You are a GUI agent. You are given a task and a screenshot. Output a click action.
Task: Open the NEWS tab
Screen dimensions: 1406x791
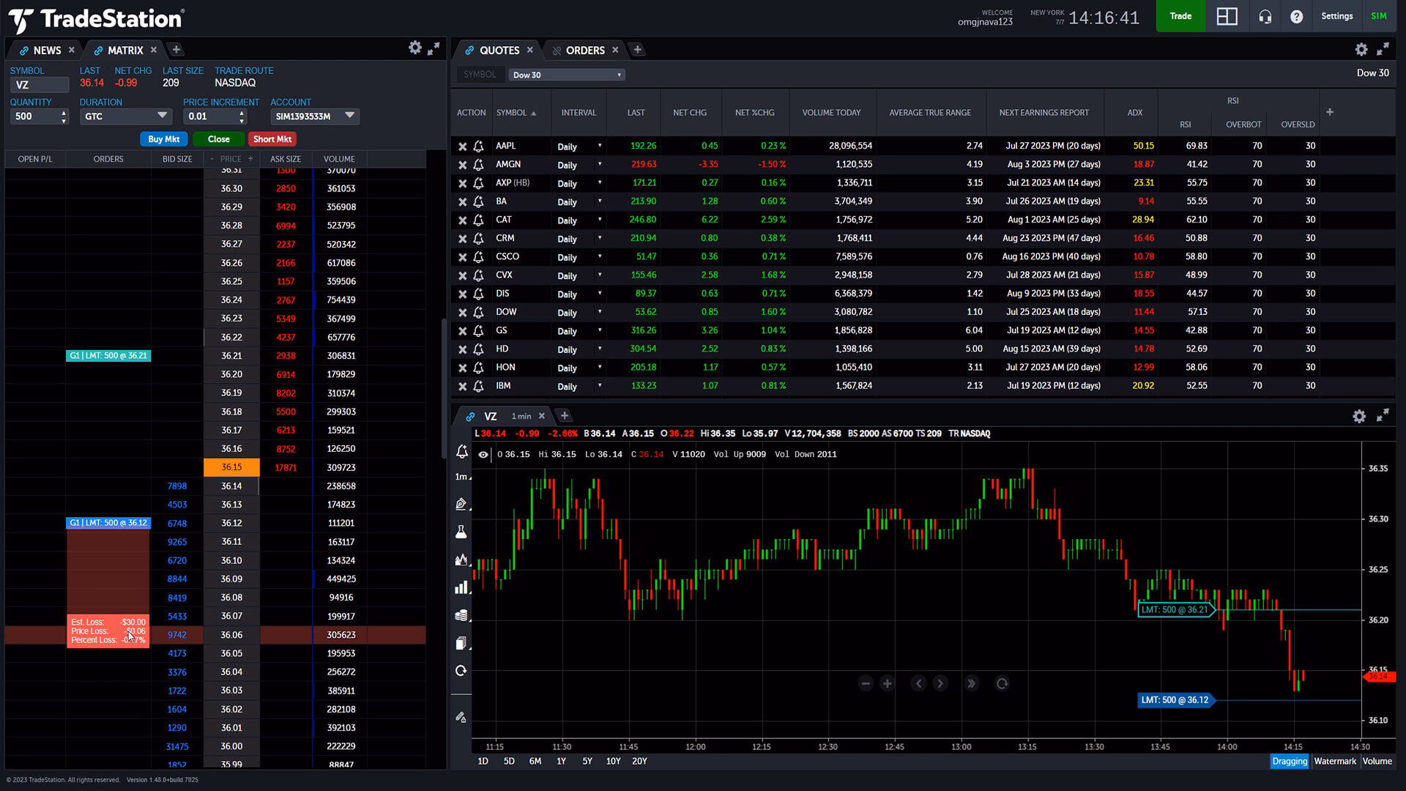(47, 50)
